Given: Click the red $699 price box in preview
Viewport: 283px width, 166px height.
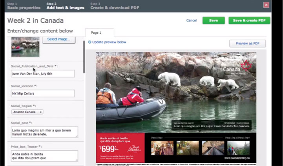Looking at the screenshot, I should click(121, 148).
